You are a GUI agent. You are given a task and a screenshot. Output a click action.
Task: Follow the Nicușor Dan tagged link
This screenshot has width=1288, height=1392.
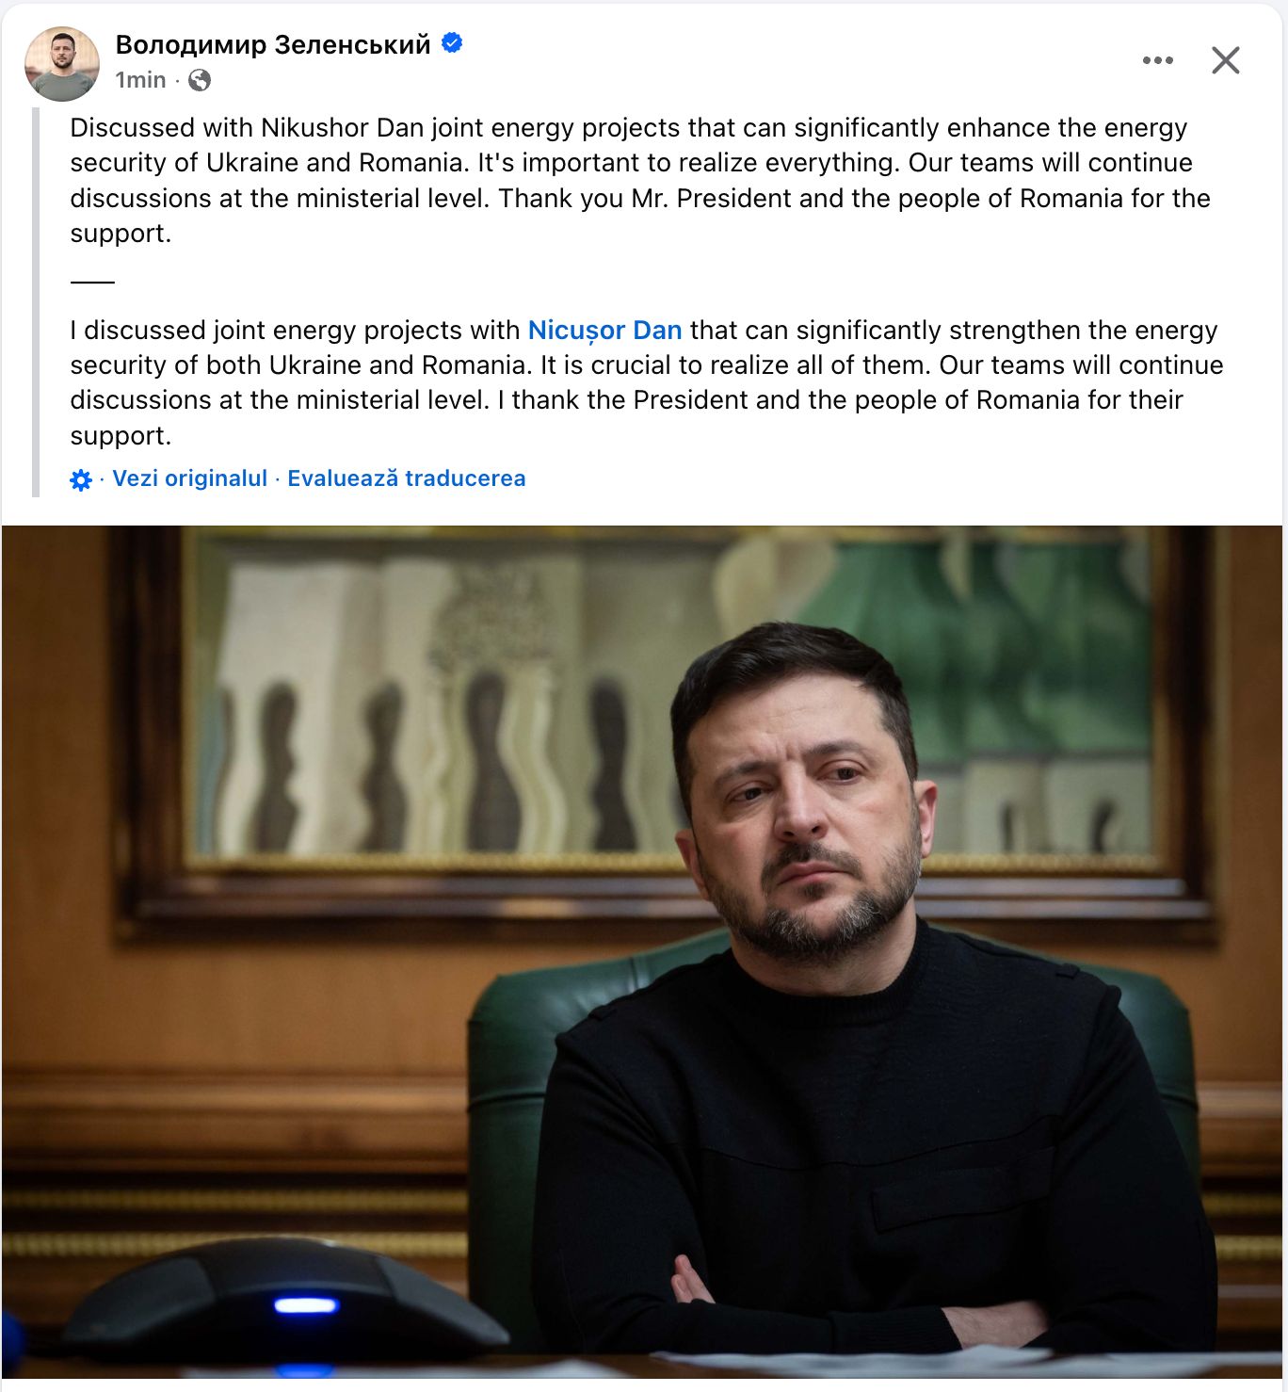point(604,331)
